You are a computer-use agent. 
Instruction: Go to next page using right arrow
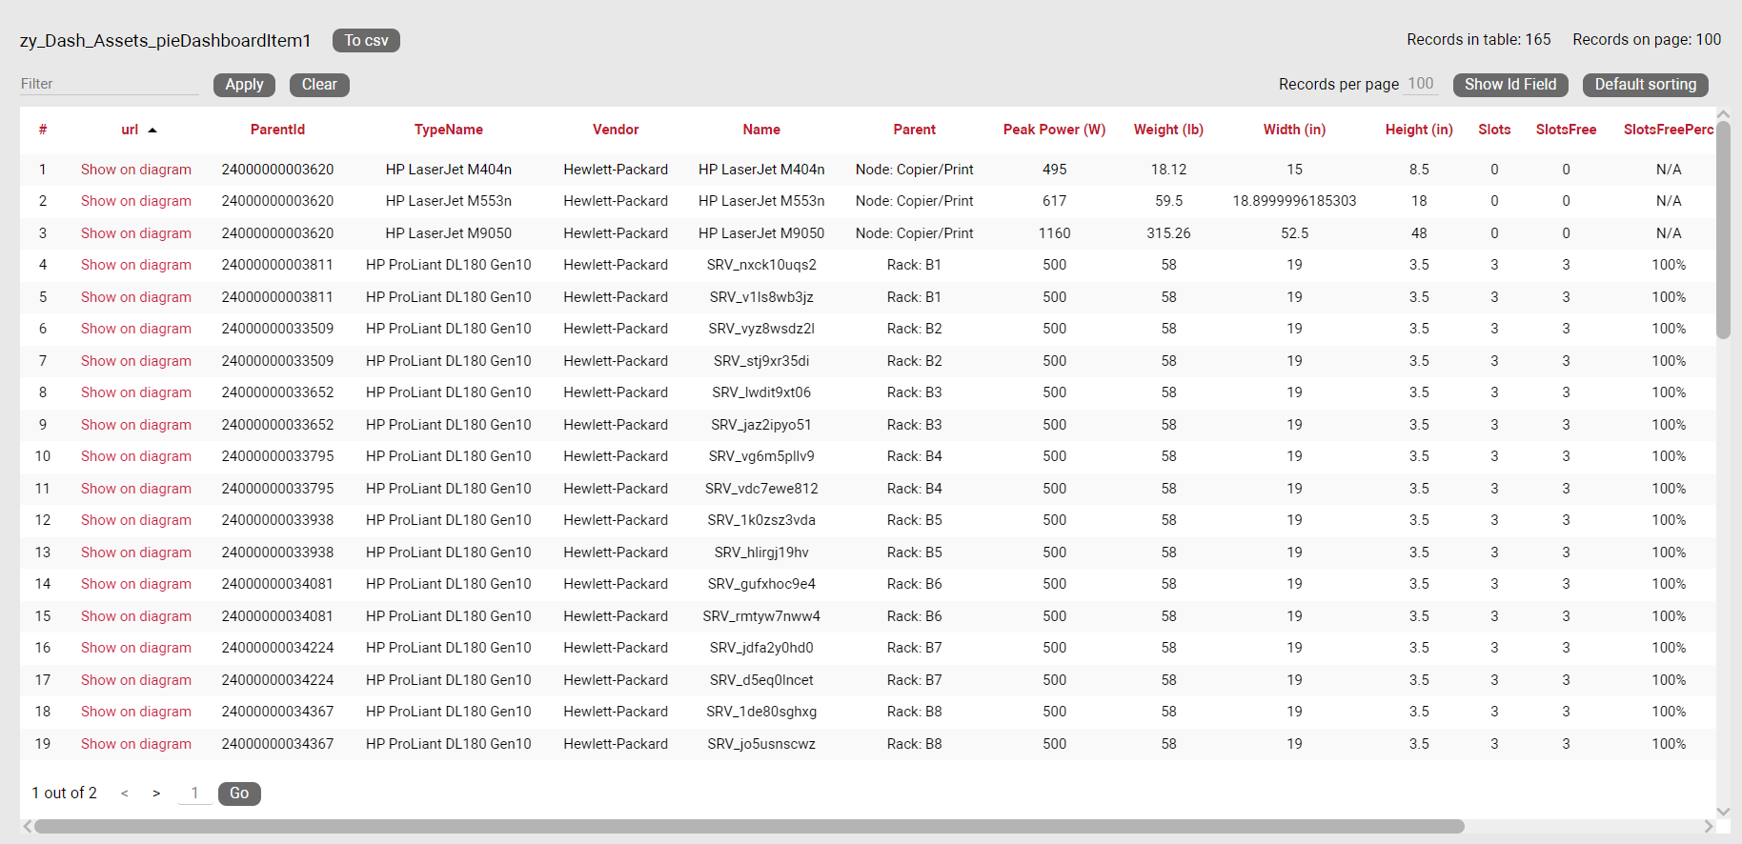pyautogui.click(x=156, y=794)
